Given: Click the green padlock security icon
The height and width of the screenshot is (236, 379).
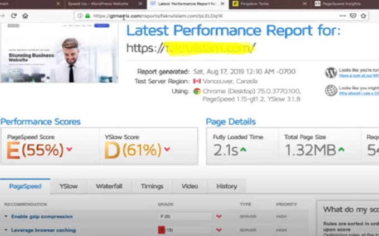Looking at the screenshot, I should [x=88, y=16].
